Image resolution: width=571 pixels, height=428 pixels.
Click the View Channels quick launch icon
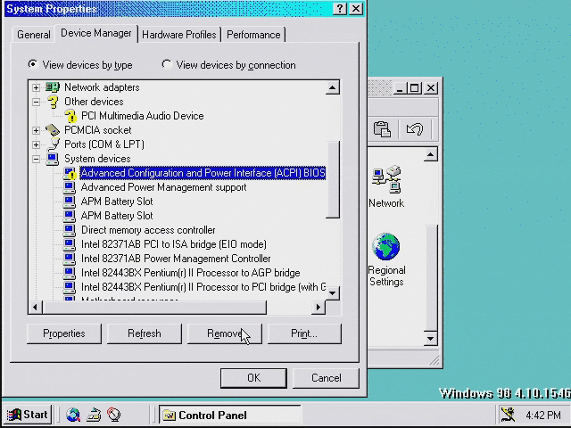click(x=113, y=415)
